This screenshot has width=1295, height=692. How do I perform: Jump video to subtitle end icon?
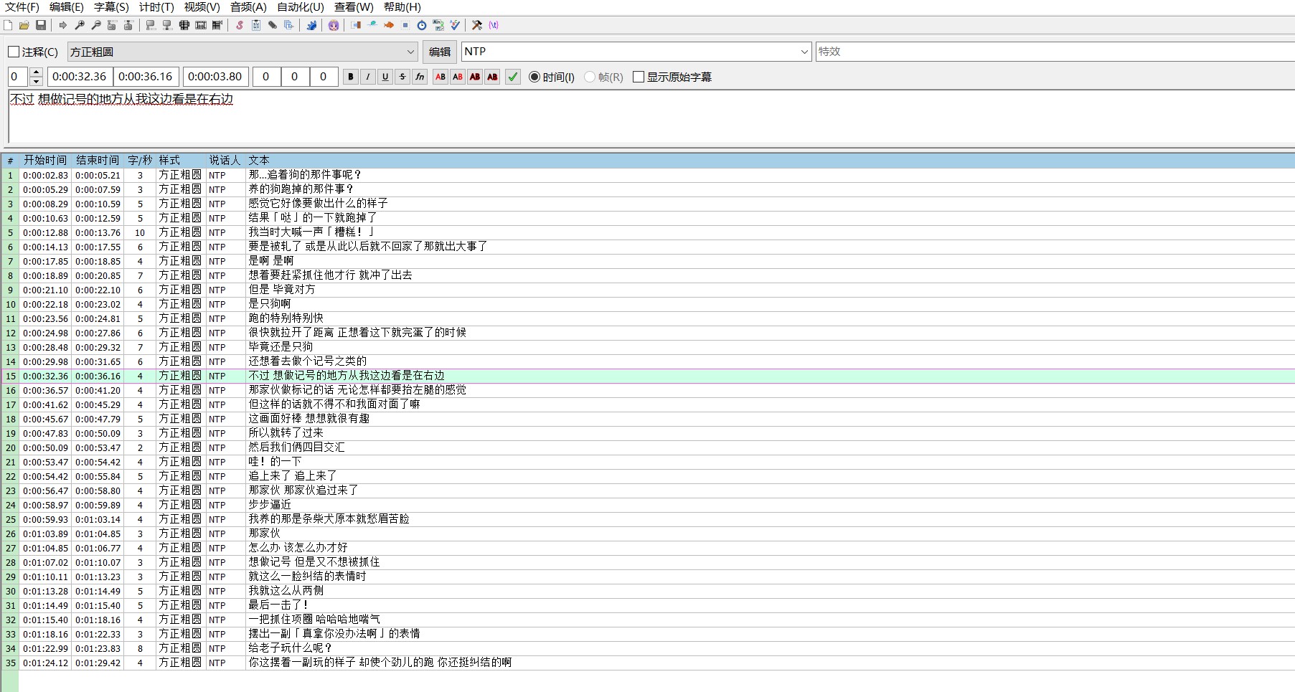pos(128,25)
